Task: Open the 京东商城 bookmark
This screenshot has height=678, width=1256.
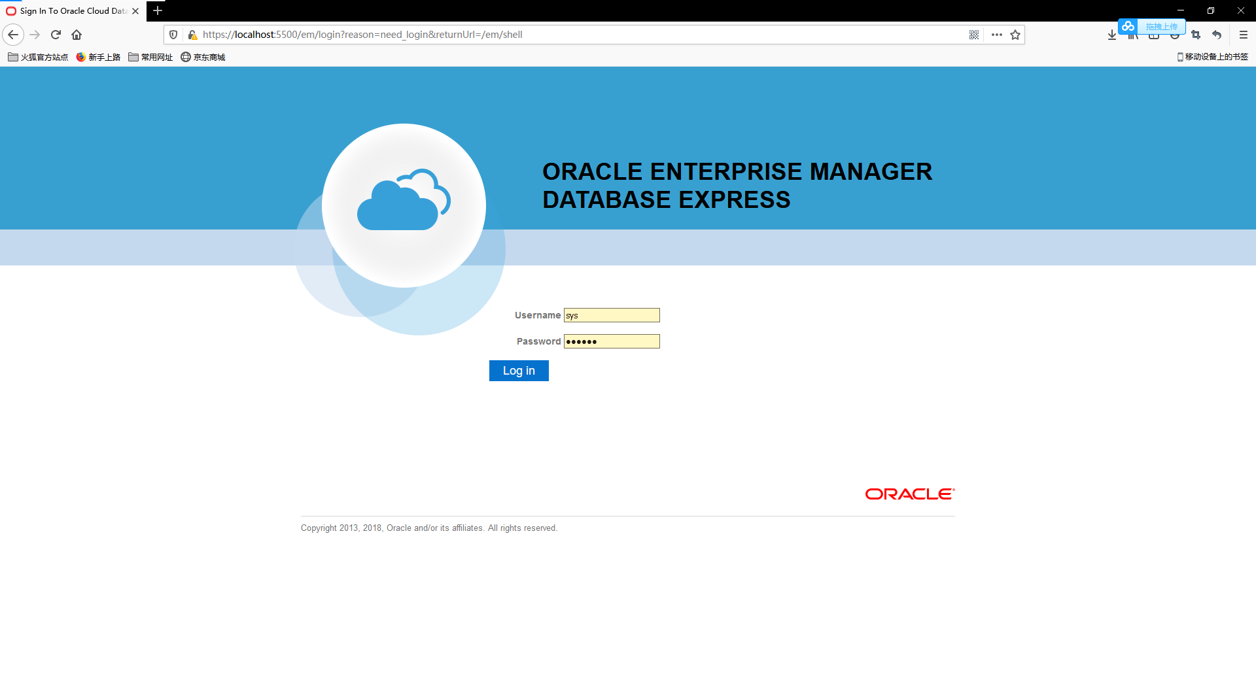Action: pos(203,57)
